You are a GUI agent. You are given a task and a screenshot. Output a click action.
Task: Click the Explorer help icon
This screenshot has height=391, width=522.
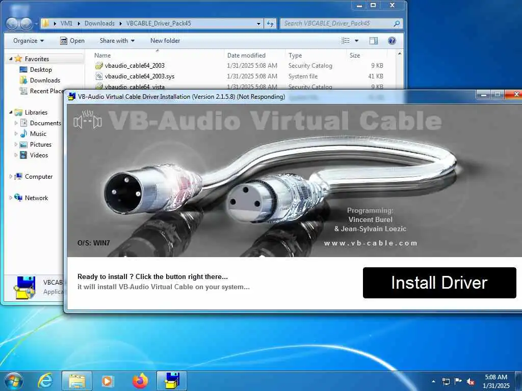(x=392, y=41)
